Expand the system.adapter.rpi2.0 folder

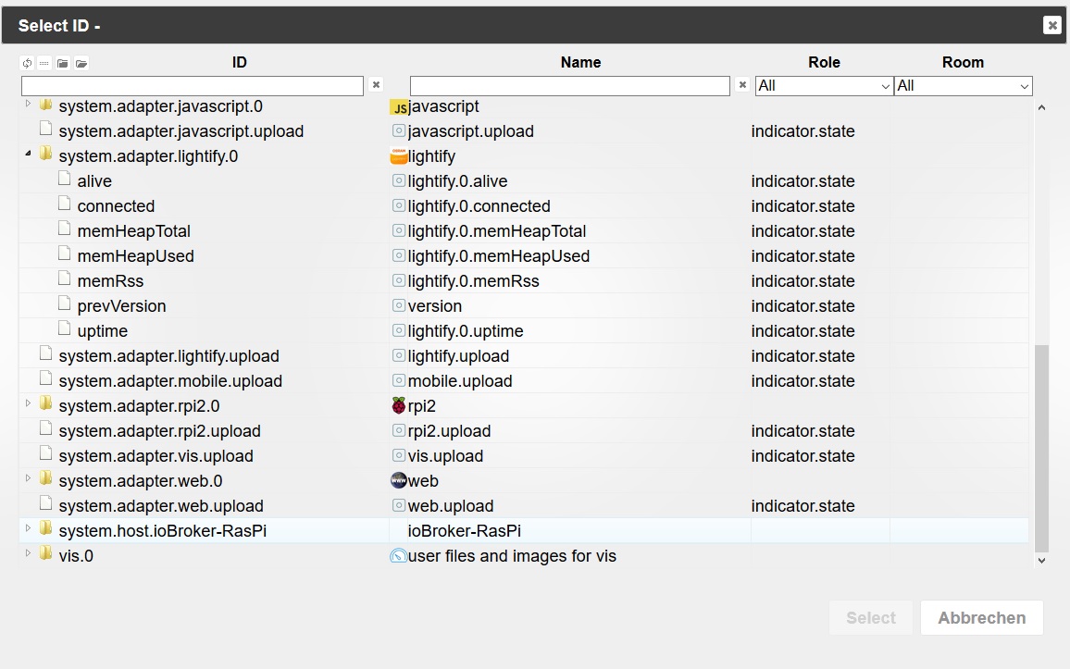(28, 403)
